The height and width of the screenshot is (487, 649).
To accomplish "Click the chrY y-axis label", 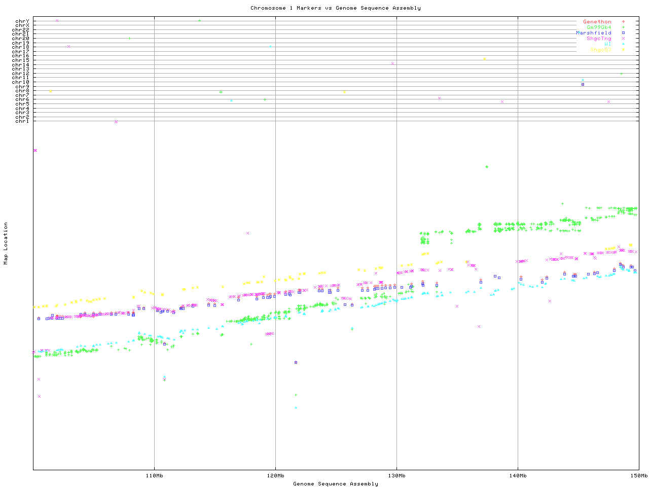I will (22, 21).
